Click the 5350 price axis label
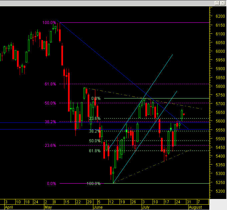227x210 pixels. pos(220,165)
